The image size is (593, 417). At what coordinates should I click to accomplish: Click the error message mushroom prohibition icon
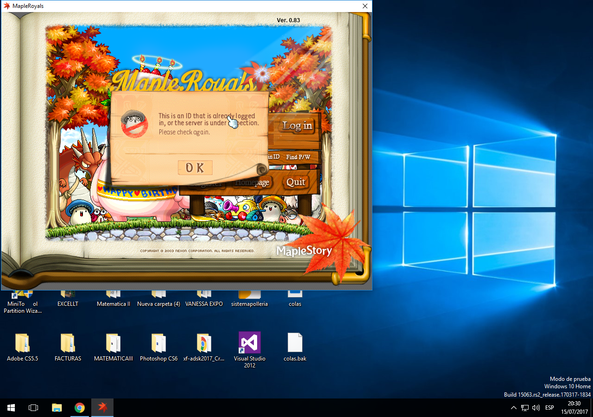click(x=134, y=124)
